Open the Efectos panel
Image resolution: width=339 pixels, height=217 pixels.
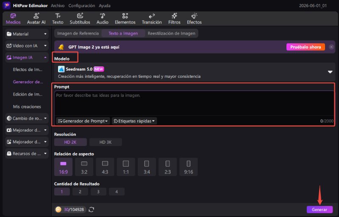tap(194, 19)
